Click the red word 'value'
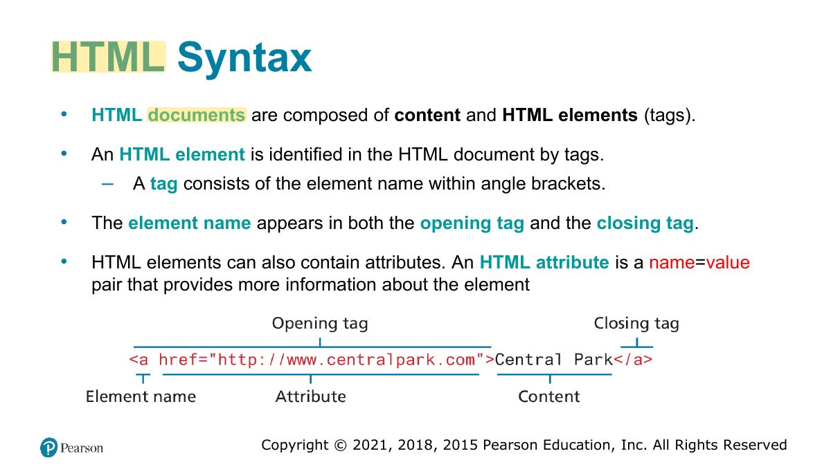 coord(728,263)
